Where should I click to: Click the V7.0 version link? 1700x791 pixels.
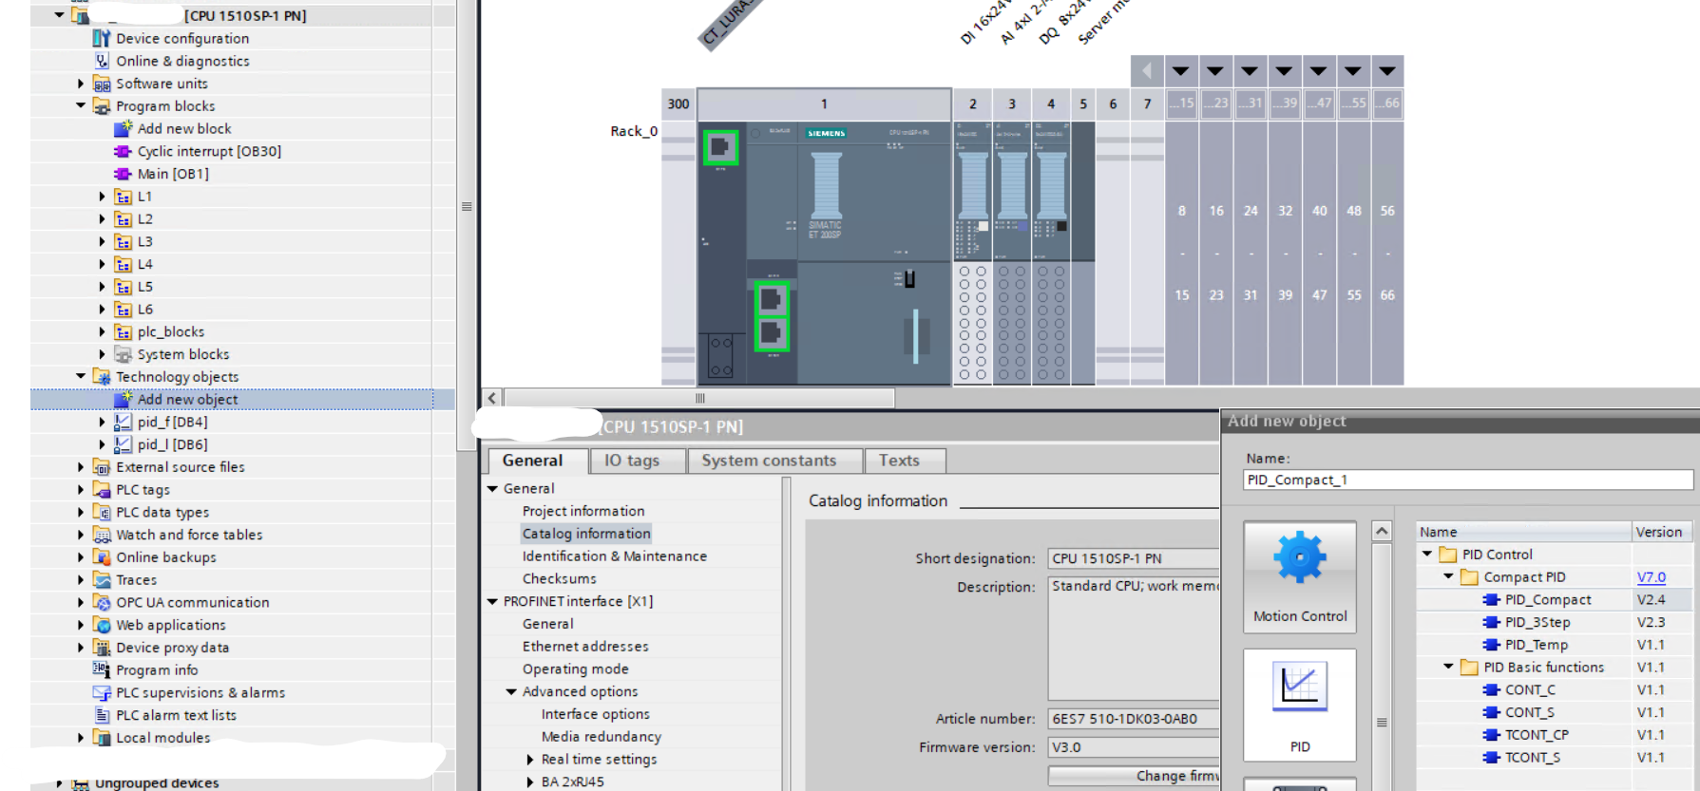click(1651, 577)
